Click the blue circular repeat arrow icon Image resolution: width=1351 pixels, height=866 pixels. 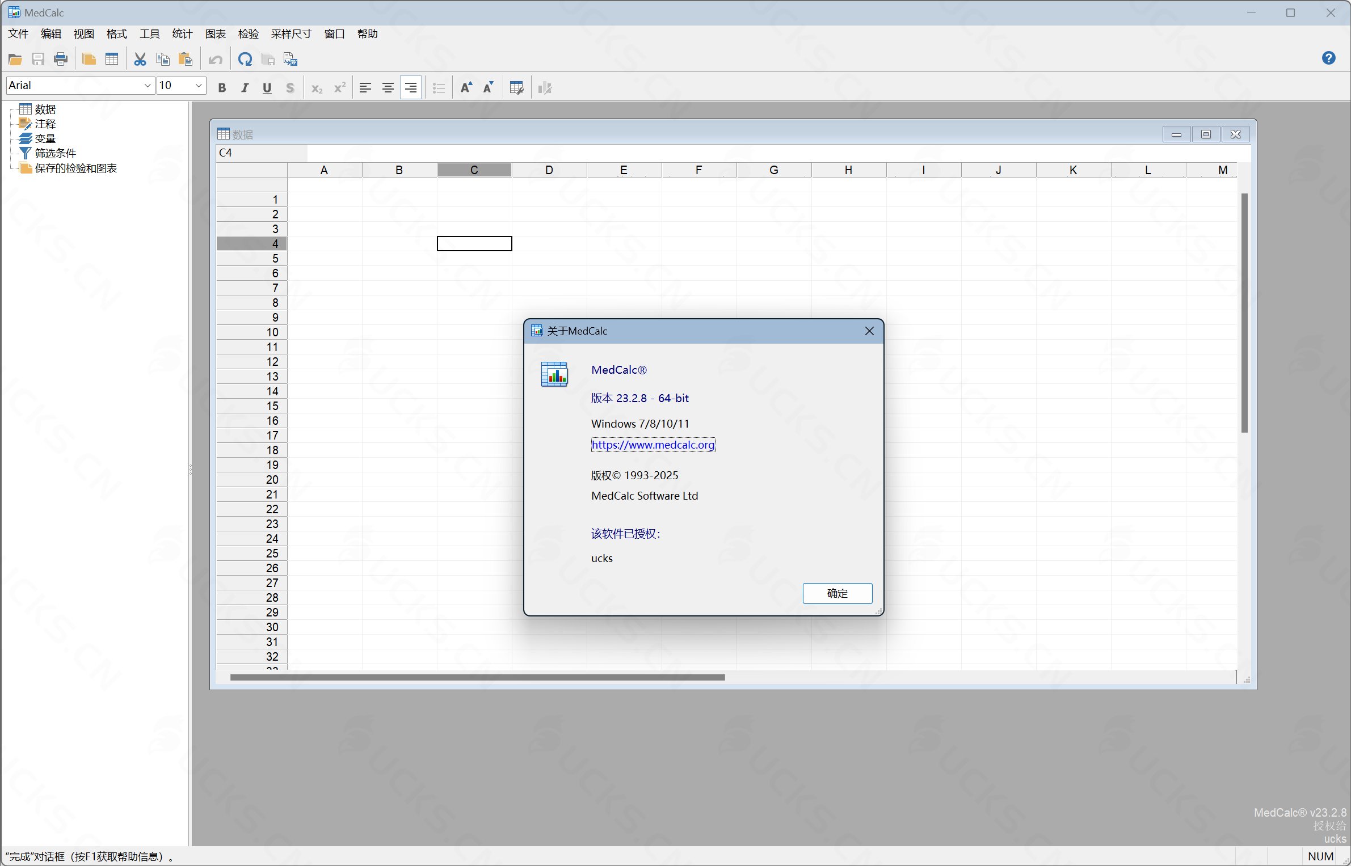pos(245,59)
